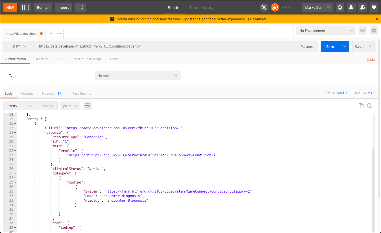Open notifications bell icon
The height and width of the screenshot is (233, 381).
pyautogui.click(x=351, y=7)
